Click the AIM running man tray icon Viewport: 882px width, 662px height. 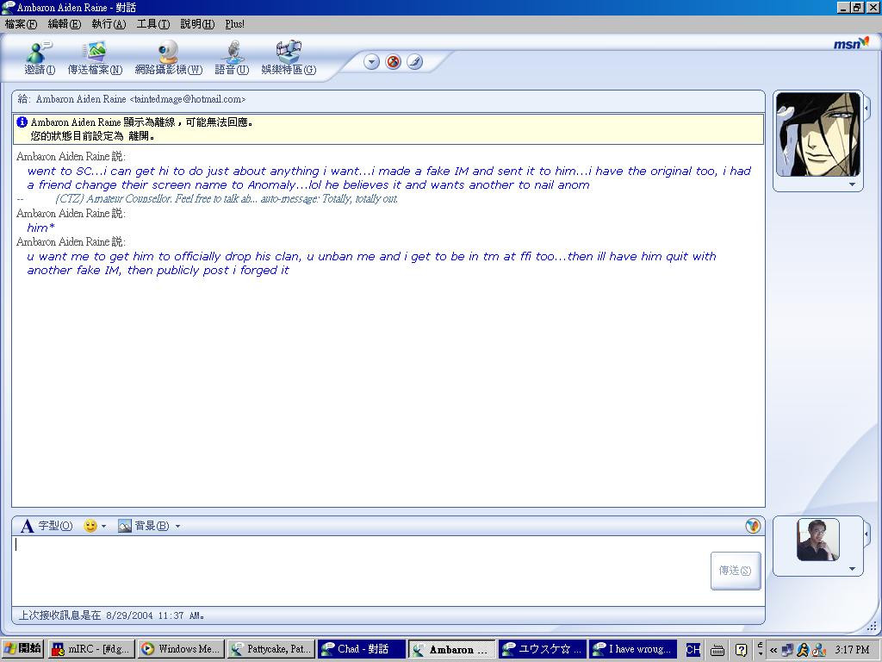804,650
